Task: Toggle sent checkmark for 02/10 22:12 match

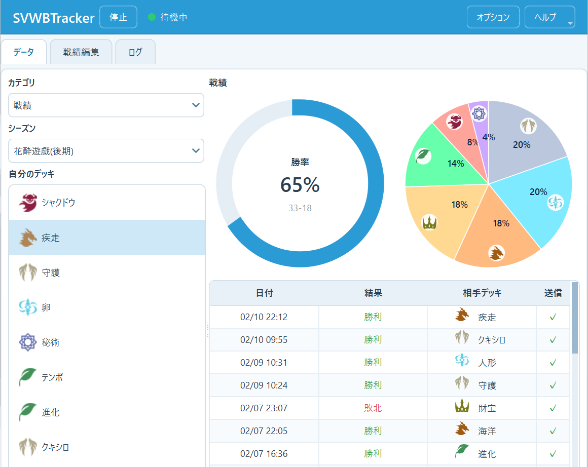Action: 553,317
